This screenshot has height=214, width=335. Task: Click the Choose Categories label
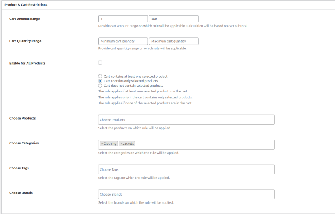click(24, 143)
